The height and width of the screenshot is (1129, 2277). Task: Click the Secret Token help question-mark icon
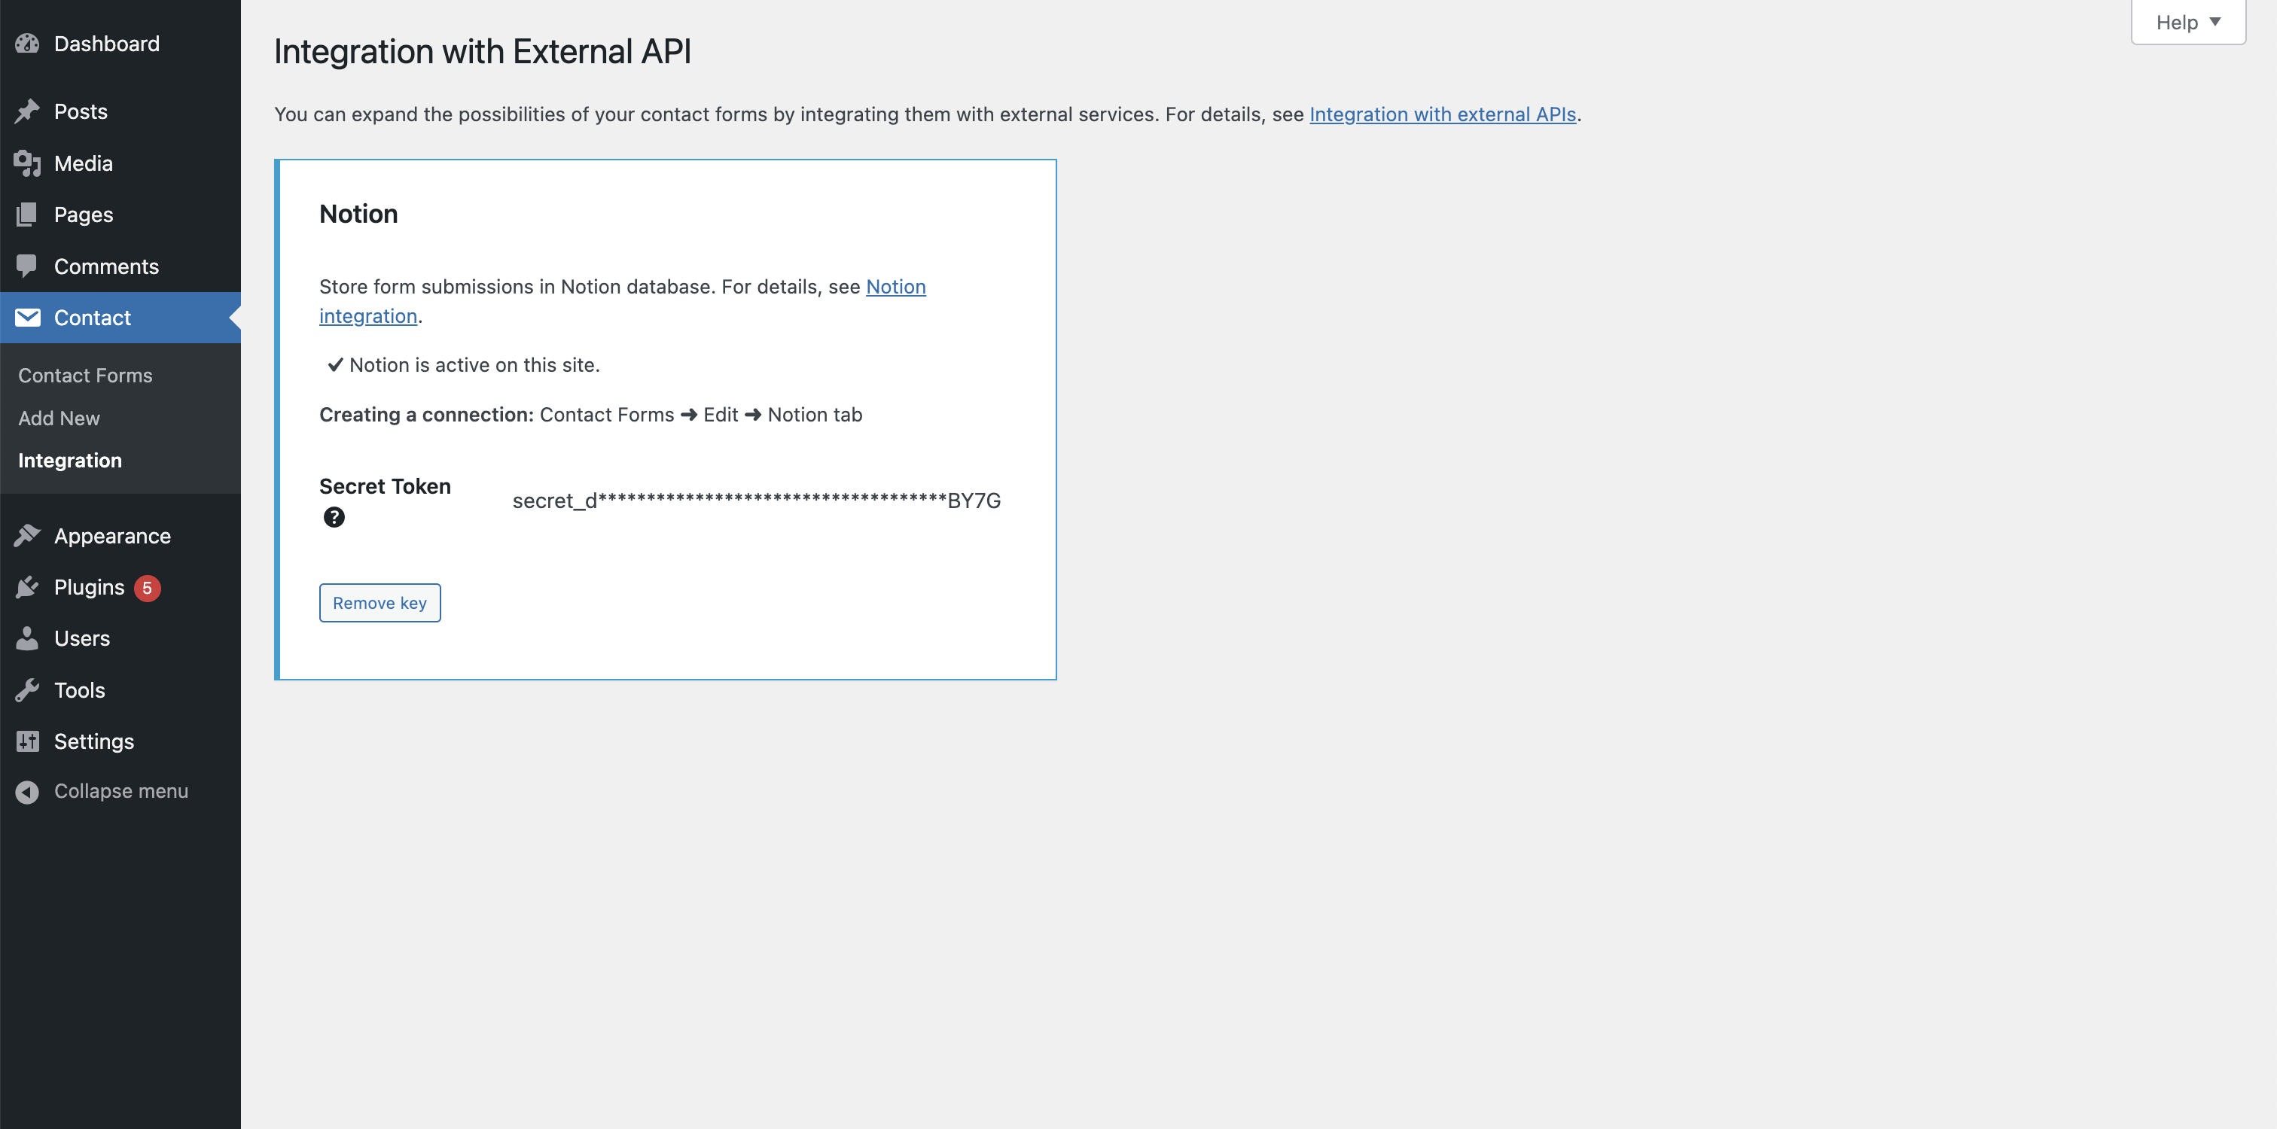point(334,517)
